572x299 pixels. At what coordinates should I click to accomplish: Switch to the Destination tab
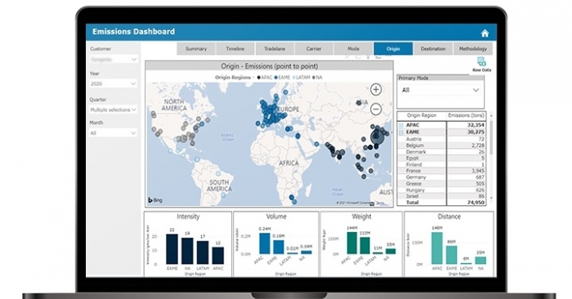pos(433,48)
